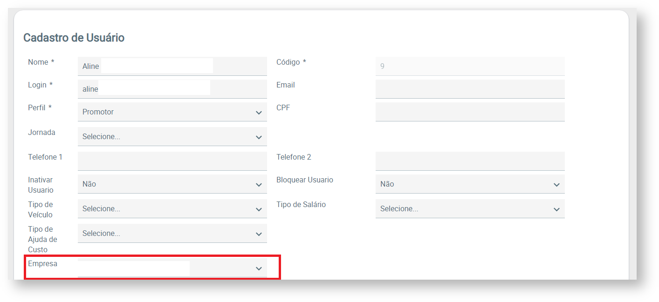The height and width of the screenshot is (302, 659).
Task: Click the chevron arrow on Perfil dropdown
Action: (259, 113)
